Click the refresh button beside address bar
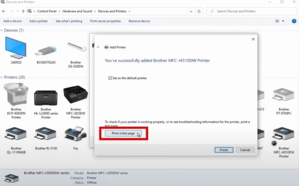Viewport: 299px width, 186px height. pyautogui.click(x=200, y=11)
